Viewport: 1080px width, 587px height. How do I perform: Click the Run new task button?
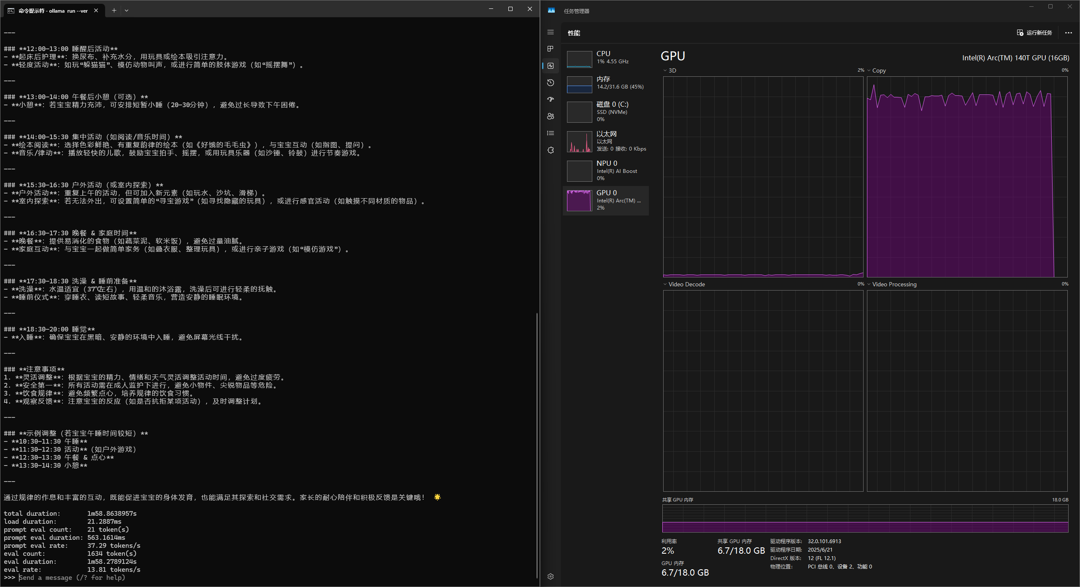(1034, 32)
